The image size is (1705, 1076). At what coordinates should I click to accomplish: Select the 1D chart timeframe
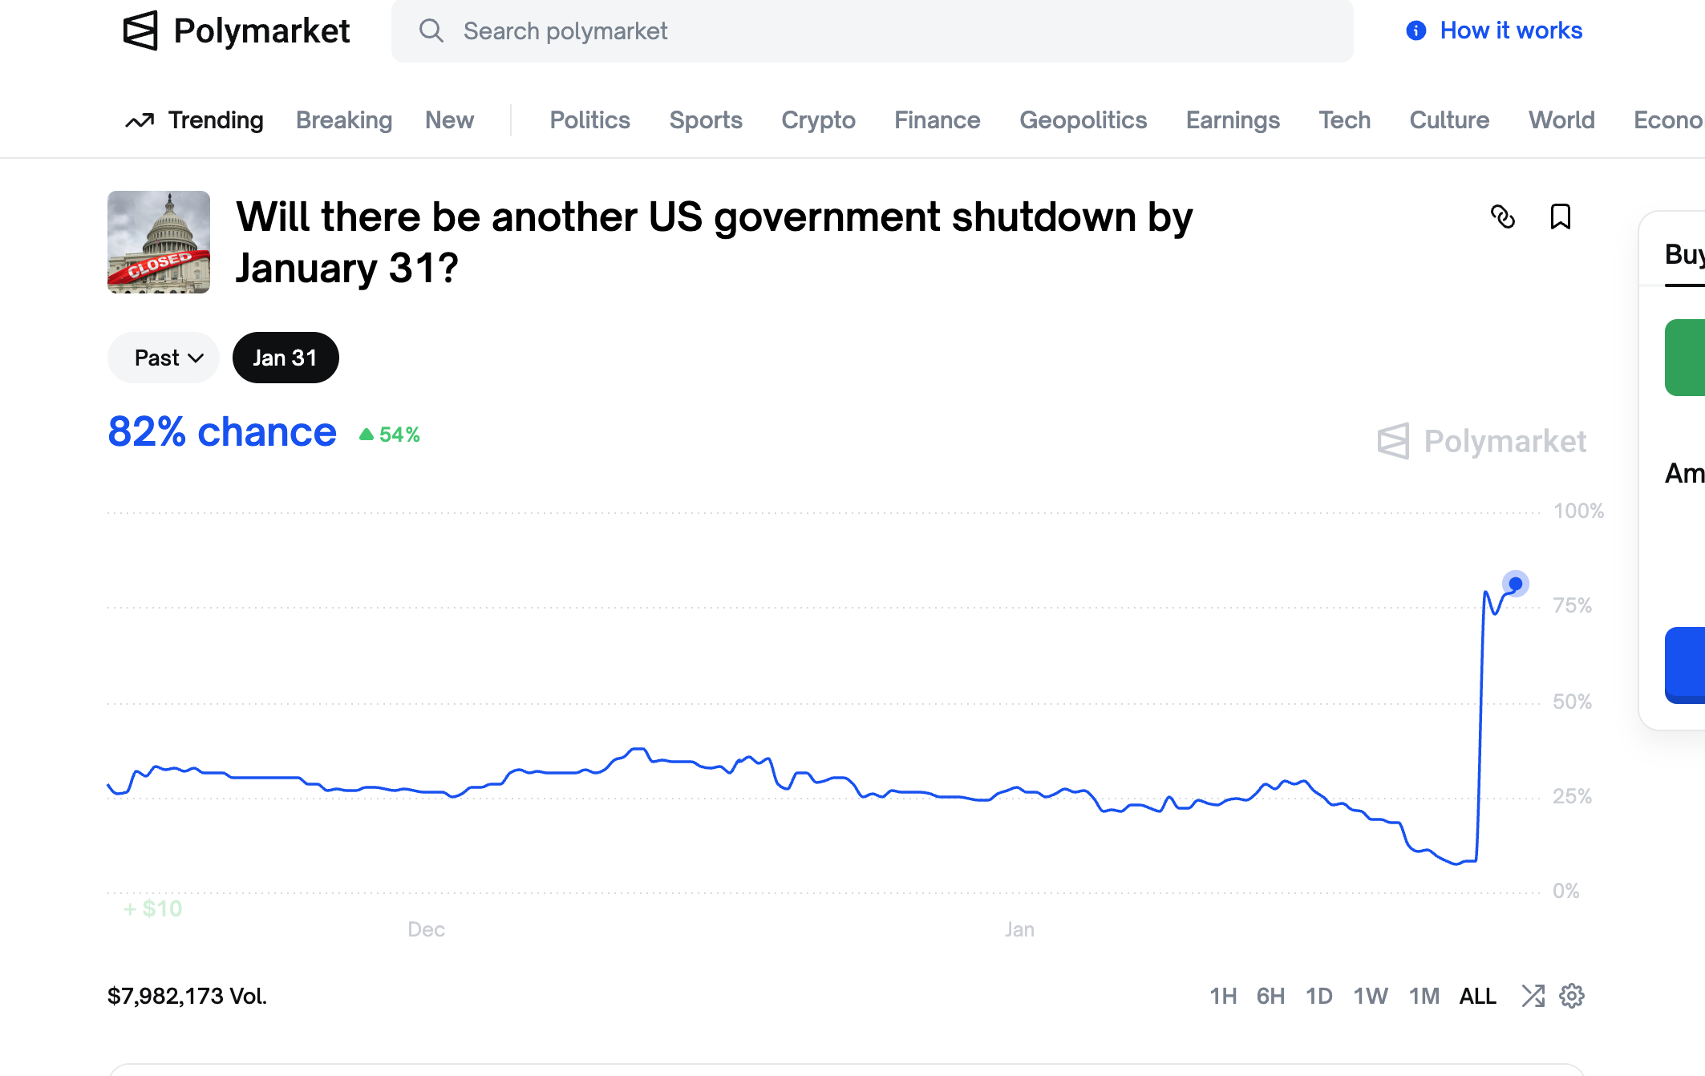(x=1319, y=996)
